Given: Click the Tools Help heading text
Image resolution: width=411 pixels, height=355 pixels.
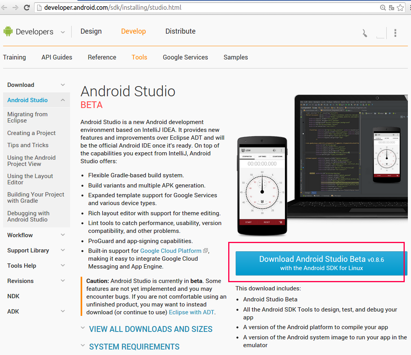Looking at the screenshot, I should point(22,266).
